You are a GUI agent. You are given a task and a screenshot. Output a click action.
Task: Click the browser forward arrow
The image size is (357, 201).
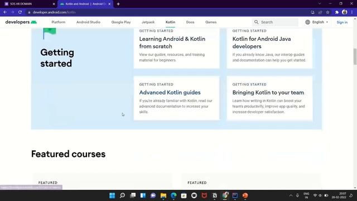point(12,12)
